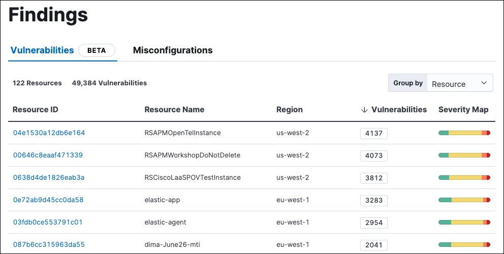The height and width of the screenshot is (254, 504).
Task: Click the Severity Map column header
Action: coord(463,110)
